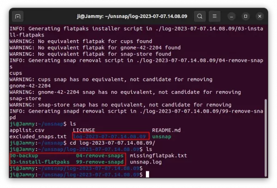Image resolution: width=277 pixels, height=188 pixels.
Task: Click the snap-store flatpak warning line
Action: (x=90, y=54)
